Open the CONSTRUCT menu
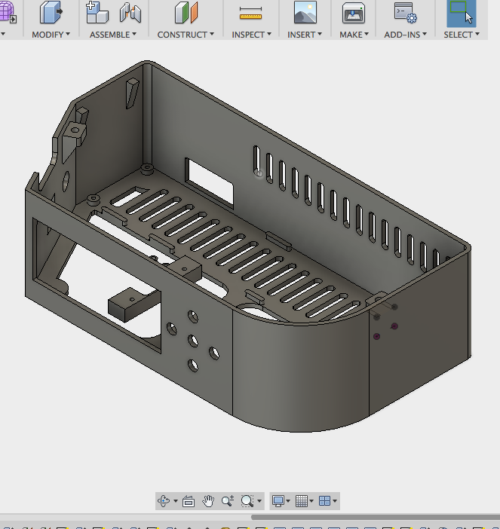 (x=186, y=35)
